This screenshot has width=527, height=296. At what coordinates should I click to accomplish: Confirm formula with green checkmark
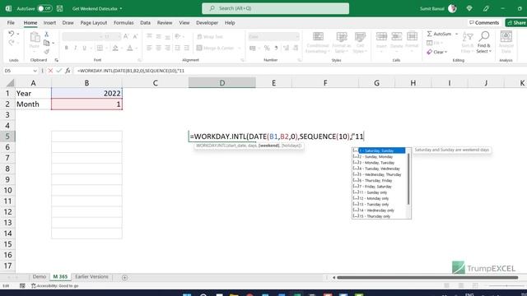pyautogui.click(x=59, y=71)
